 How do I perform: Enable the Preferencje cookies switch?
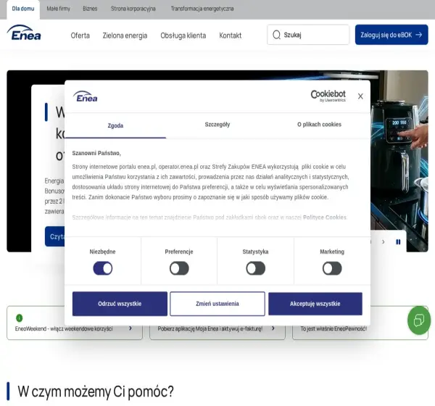pyautogui.click(x=179, y=268)
